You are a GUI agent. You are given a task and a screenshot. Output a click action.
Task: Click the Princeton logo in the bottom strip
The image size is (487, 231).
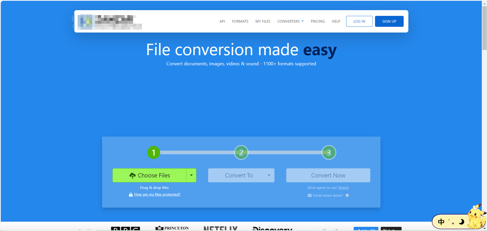(x=172, y=228)
